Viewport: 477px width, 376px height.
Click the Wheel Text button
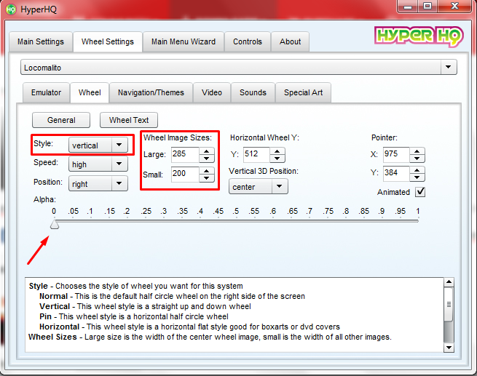click(129, 120)
